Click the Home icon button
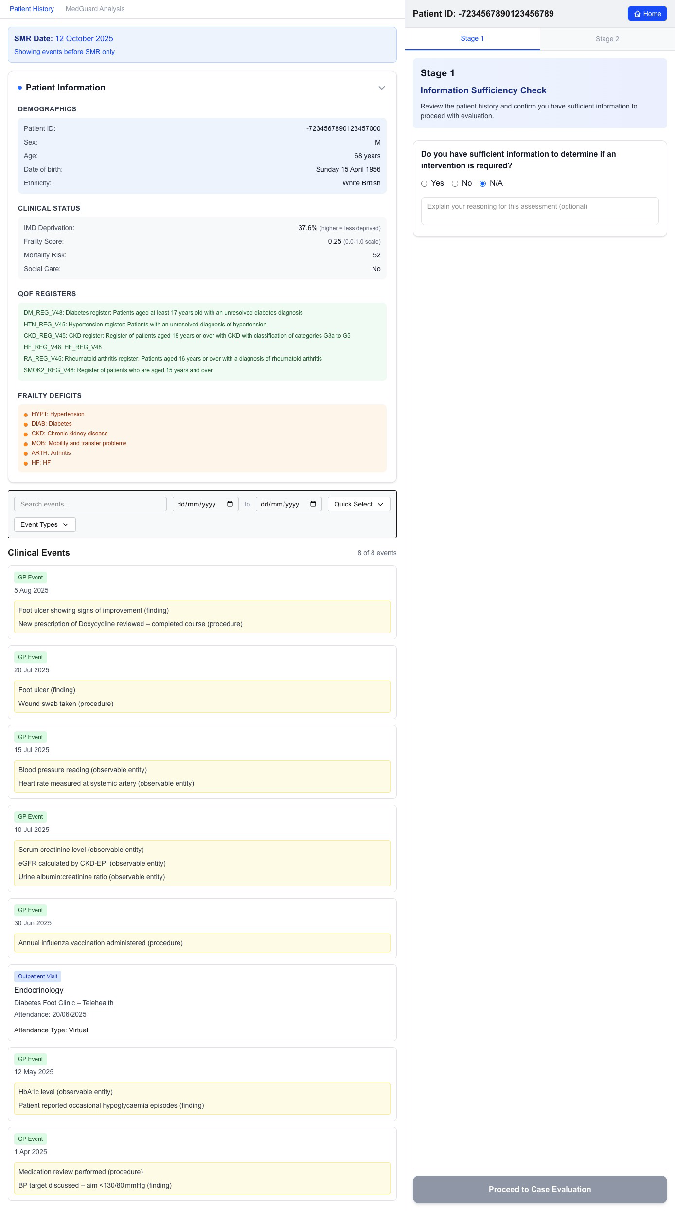Viewport: 675px width, 1211px height. click(x=647, y=14)
